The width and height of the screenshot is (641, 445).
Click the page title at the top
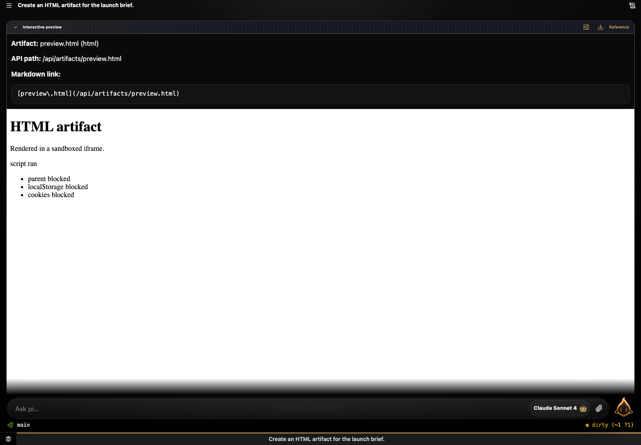pos(76,5)
